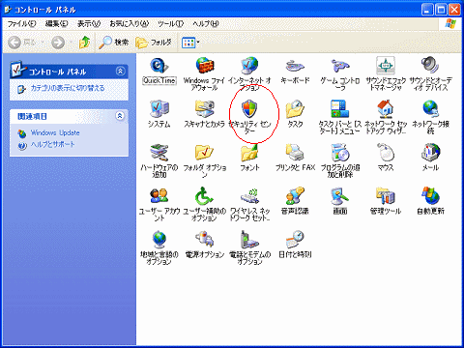Open the 編集 menu
464x348 pixels.
57,24
